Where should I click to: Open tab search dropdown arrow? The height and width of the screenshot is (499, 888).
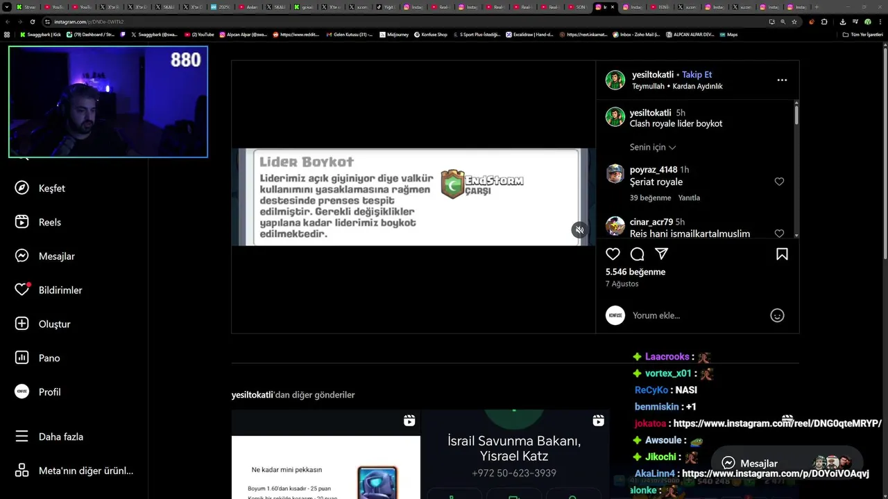[7, 7]
